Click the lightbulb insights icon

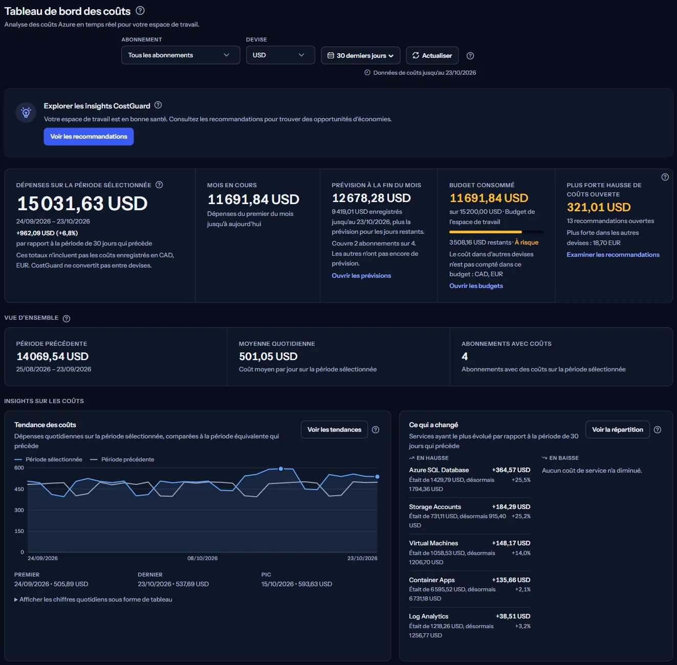pos(26,112)
